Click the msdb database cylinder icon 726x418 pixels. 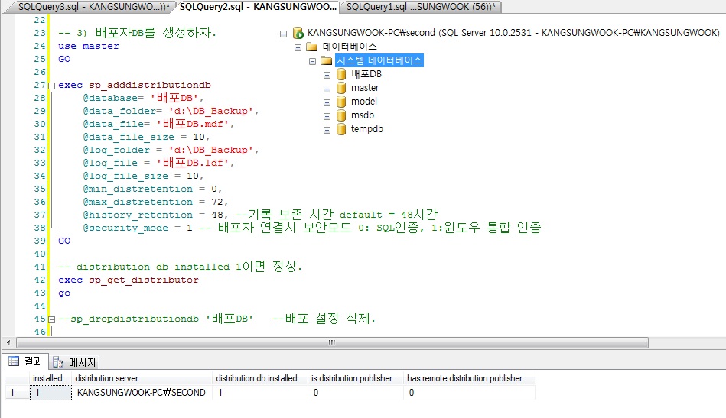pyautogui.click(x=341, y=115)
